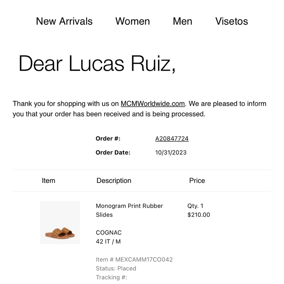Click the Qty. 1 quantity text

point(195,206)
